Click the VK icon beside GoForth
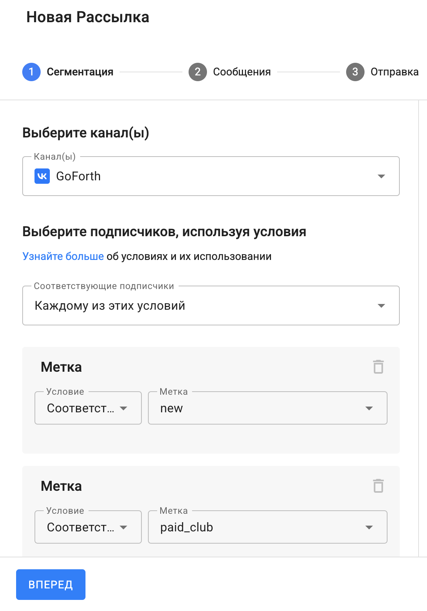 coord(42,176)
